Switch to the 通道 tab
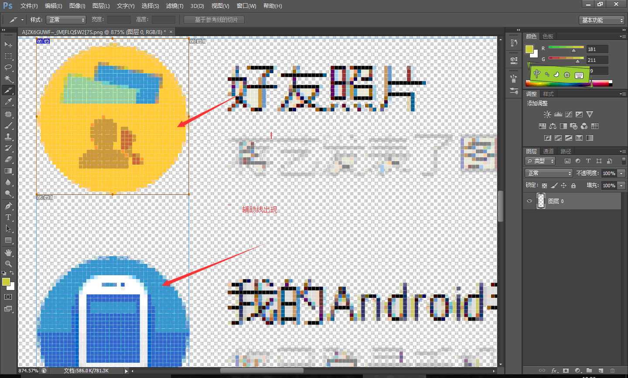This screenshot has width=628, height=378. point(548,151)
